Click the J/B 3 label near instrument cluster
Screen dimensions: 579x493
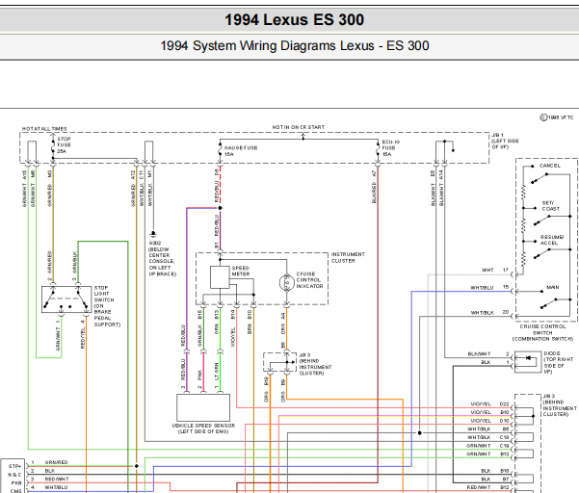(315, 364)
